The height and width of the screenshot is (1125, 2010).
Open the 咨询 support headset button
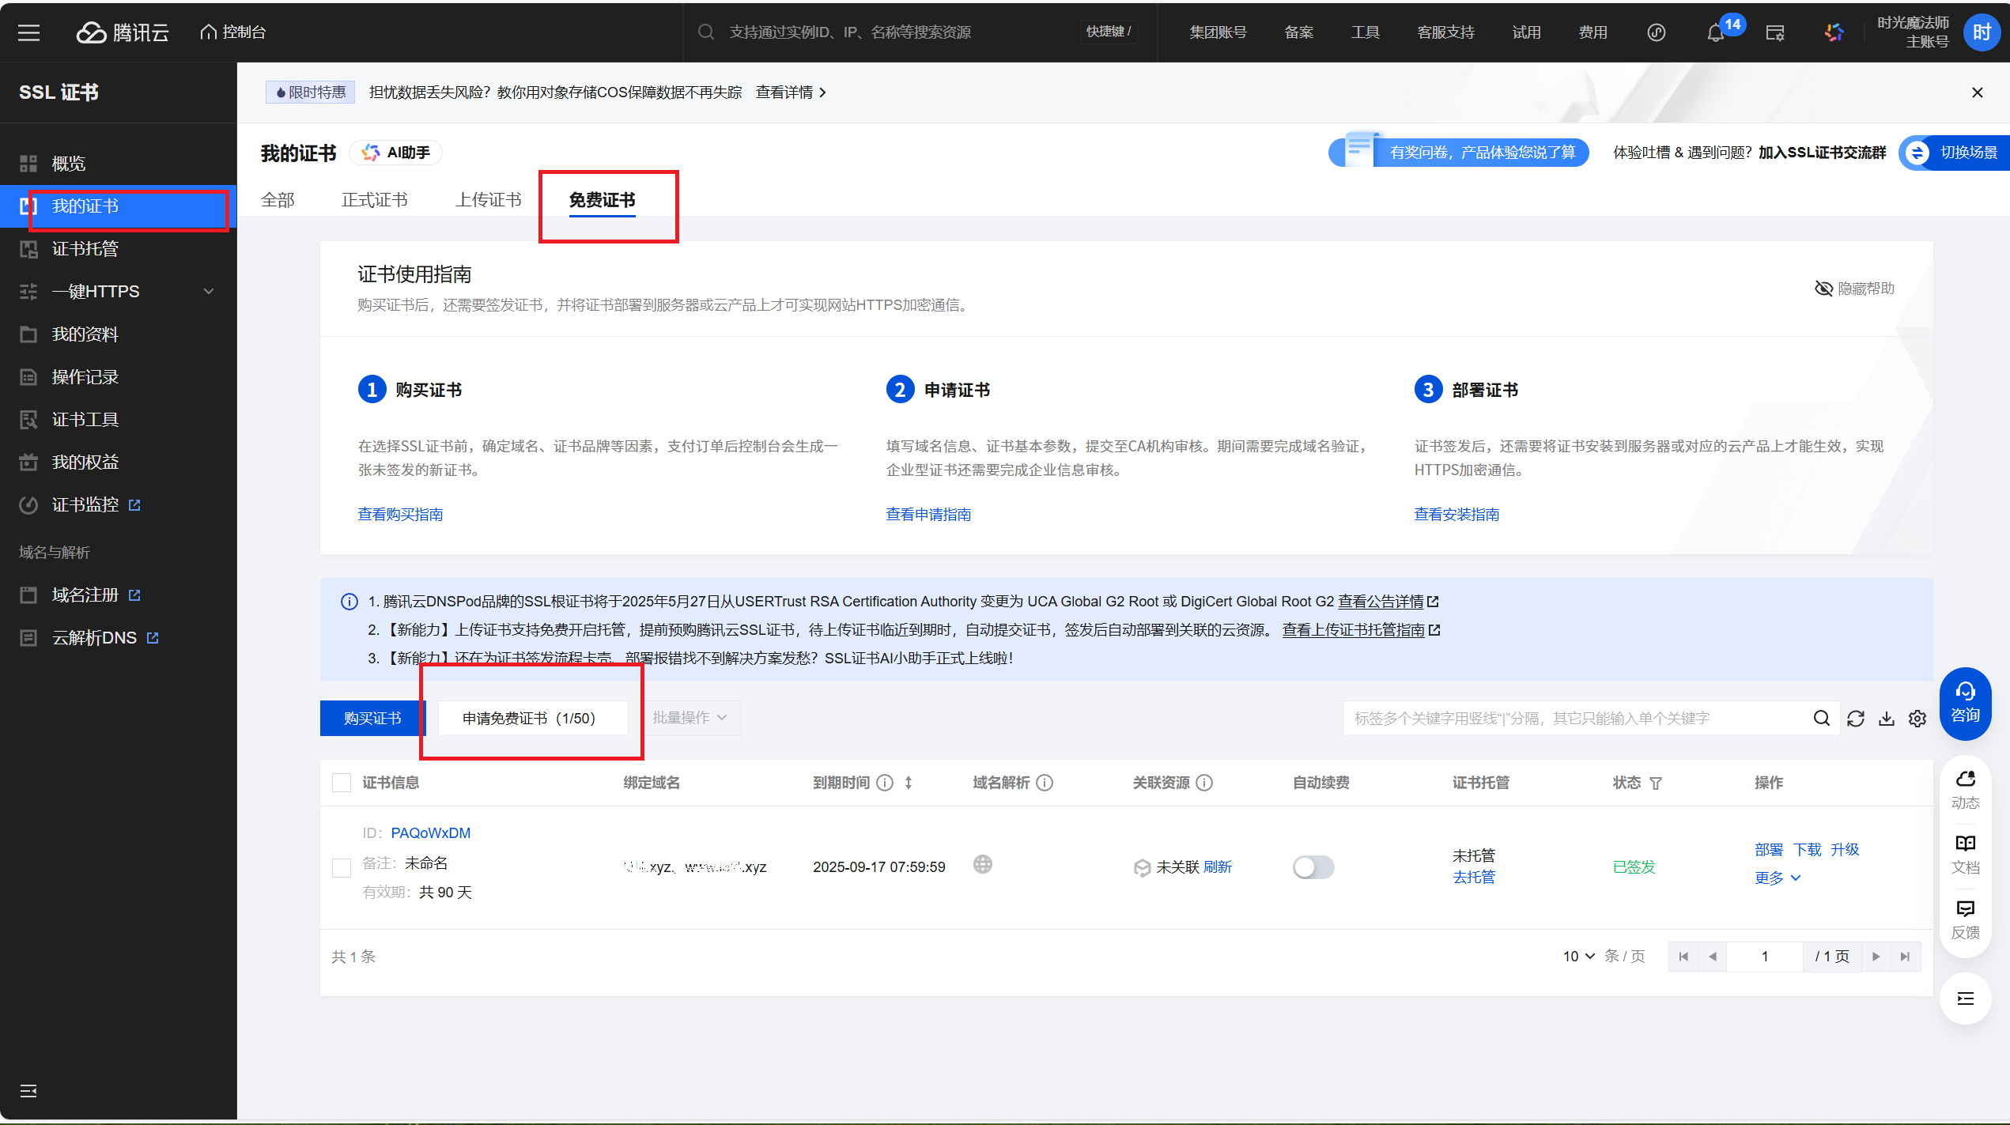(1965, 702)
